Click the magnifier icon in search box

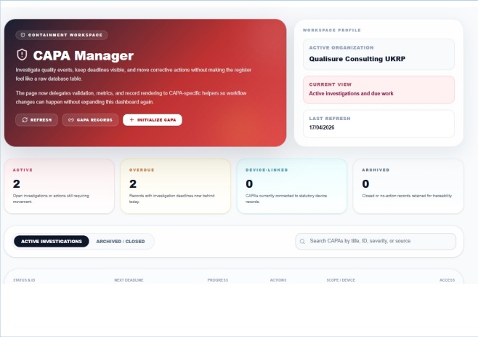pyautogui.click(x=302, y=242)
